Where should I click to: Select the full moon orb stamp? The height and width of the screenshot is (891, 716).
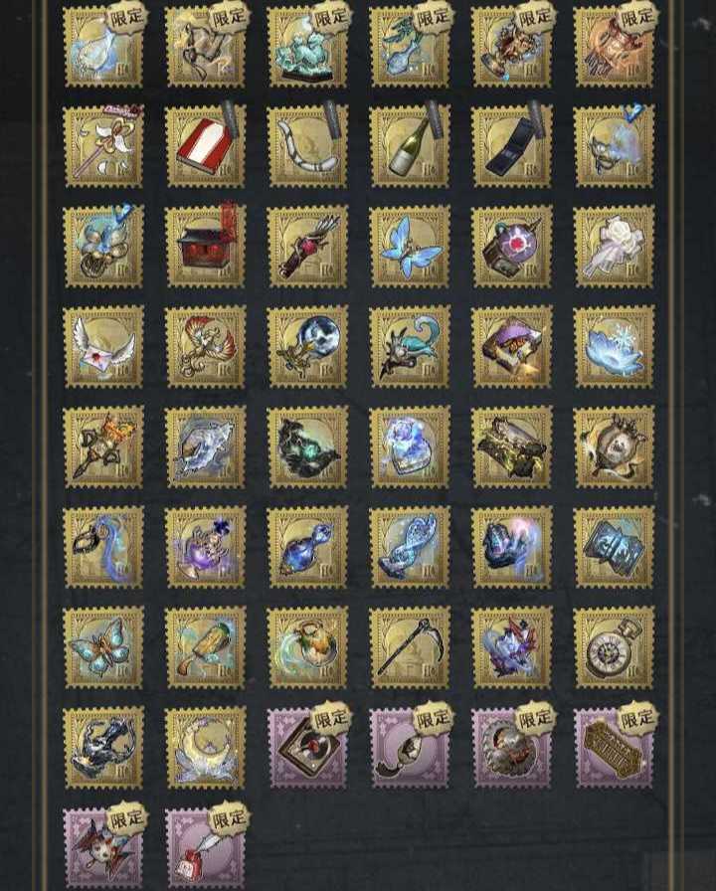coord(307,347)
